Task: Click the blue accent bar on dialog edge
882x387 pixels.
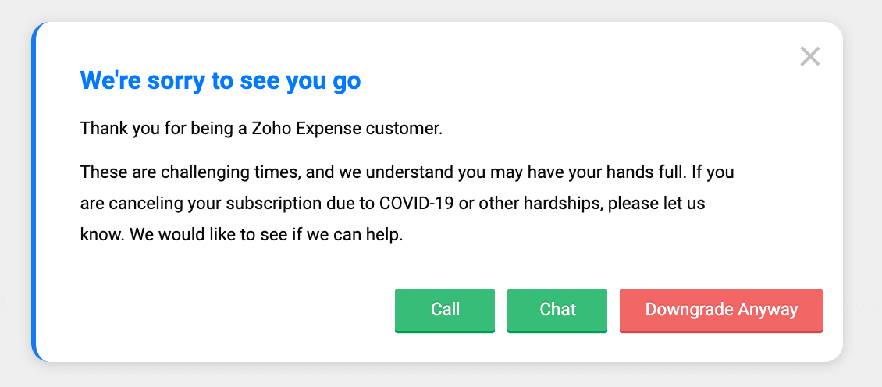Action: [34, 192]
